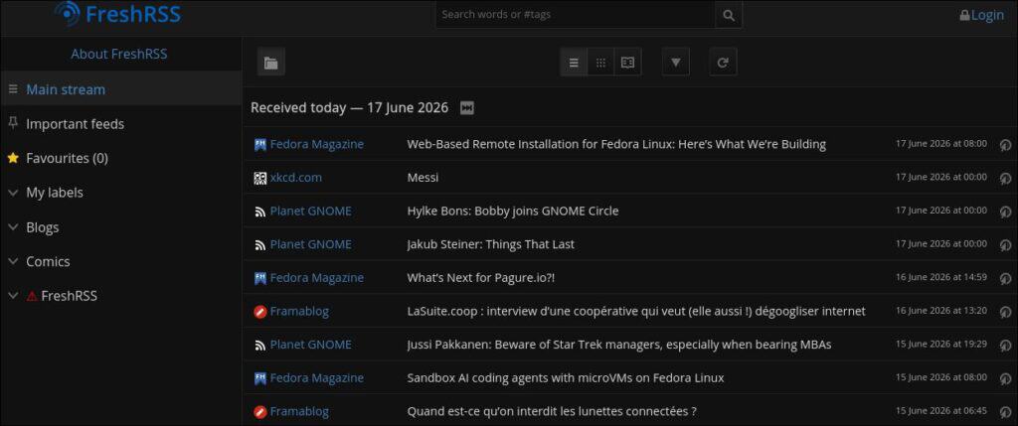This screenshot has height=426, width=1018.
Task: Open link icon for lunettes connectées article
Action: [1005, 412]
